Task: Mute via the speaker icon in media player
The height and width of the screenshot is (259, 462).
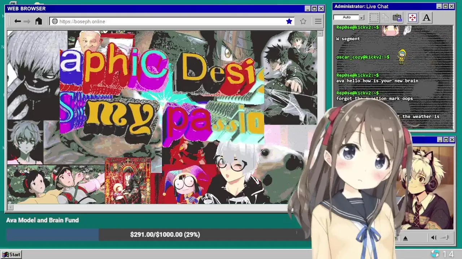Action: coord(434,237)
